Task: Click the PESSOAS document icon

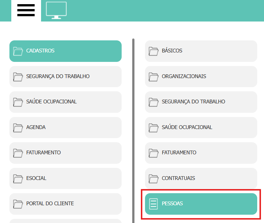Action: coord(153,204)
